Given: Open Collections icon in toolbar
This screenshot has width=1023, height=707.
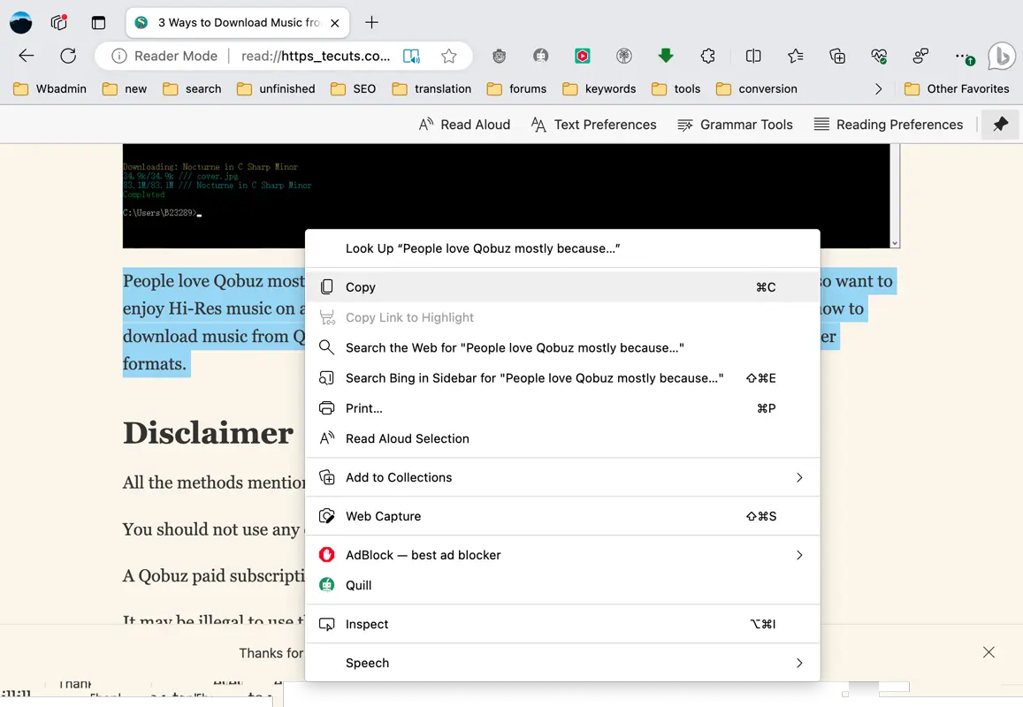Looking at the screenshot, I should tap(837, 56).
